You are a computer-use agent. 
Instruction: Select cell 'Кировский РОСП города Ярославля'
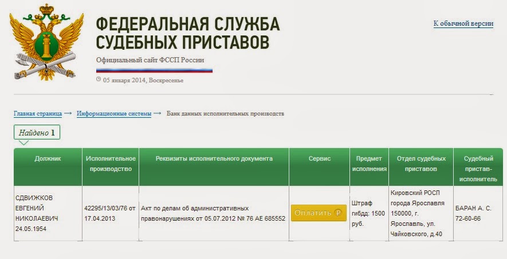point(421,213)
